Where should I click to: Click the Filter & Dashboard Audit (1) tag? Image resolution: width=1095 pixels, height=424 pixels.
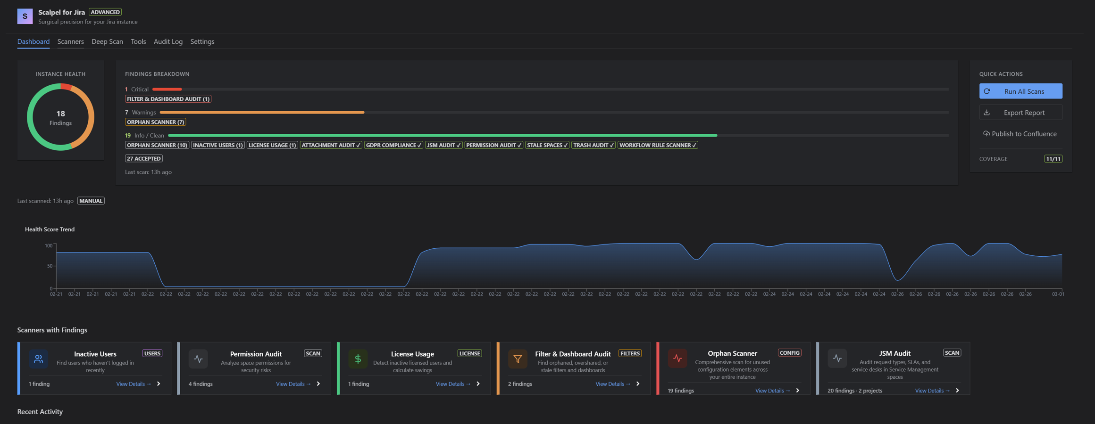(x=168, y=99)
